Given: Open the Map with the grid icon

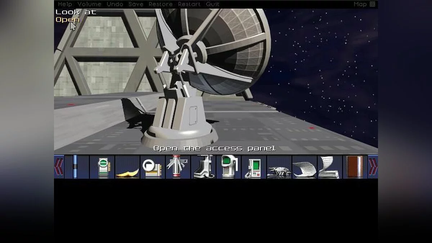Looking at the screenshot, I should coord(364,4).
